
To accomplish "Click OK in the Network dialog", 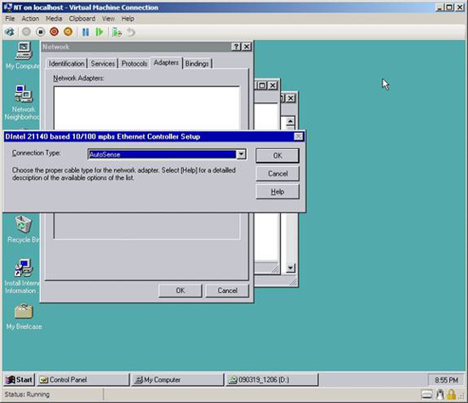I will [180, 291].
